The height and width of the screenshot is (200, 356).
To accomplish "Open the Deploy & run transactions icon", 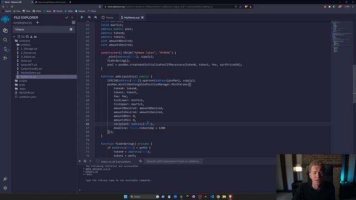I will (5, 58).
